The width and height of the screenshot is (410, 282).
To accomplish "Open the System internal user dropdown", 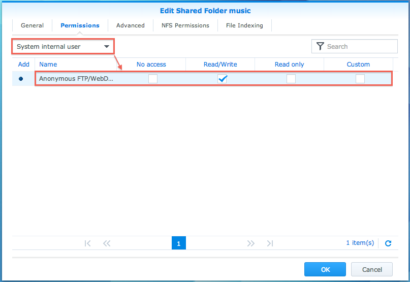I will pos(62,47).
